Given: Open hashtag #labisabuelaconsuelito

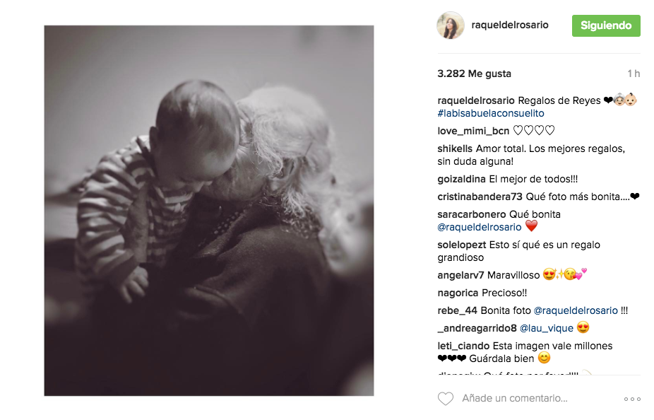Looking at the screenshot, I should [x=490, y=113].
